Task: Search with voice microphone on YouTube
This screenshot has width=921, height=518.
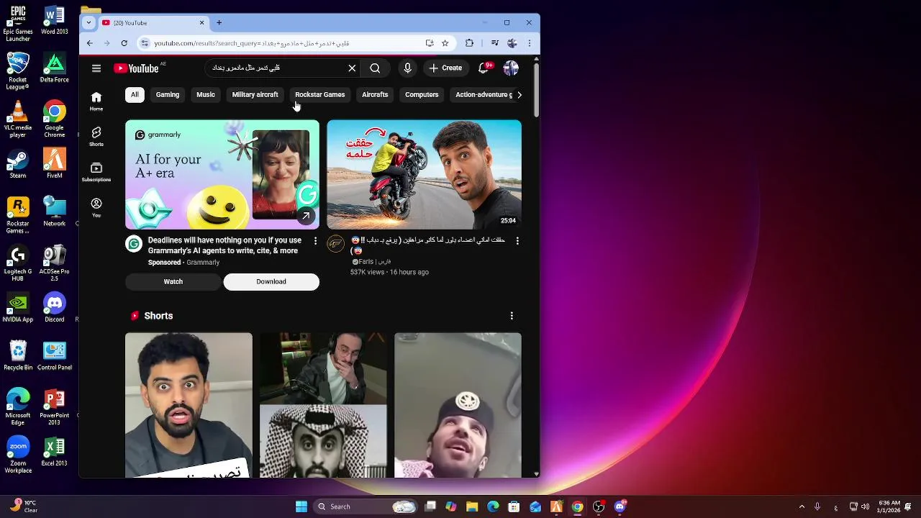Action: point(407,68)
